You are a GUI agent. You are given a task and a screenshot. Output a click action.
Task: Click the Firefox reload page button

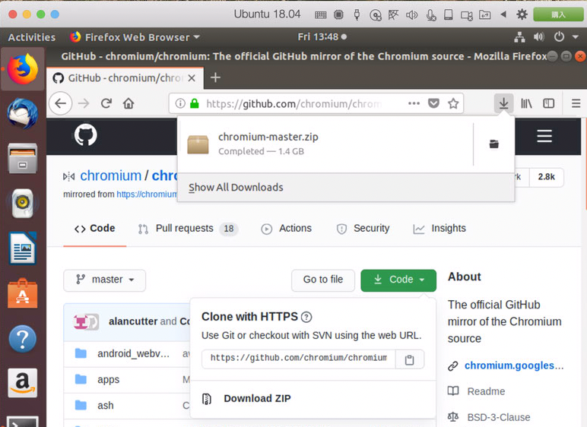(x=106, y=103)
